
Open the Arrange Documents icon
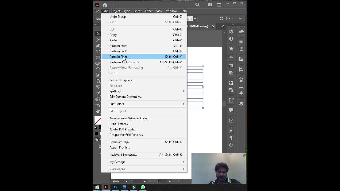[x=210, y=5]
